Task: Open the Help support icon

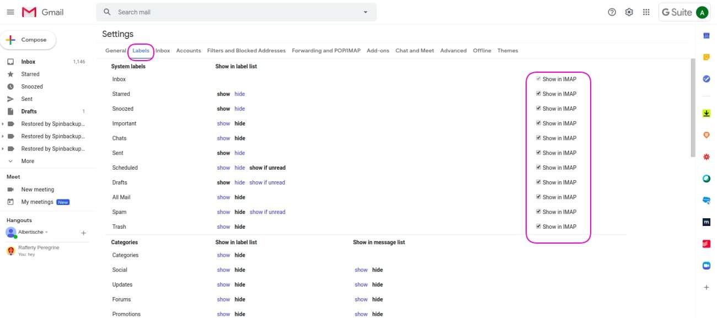Action: (x=612, y=12)
